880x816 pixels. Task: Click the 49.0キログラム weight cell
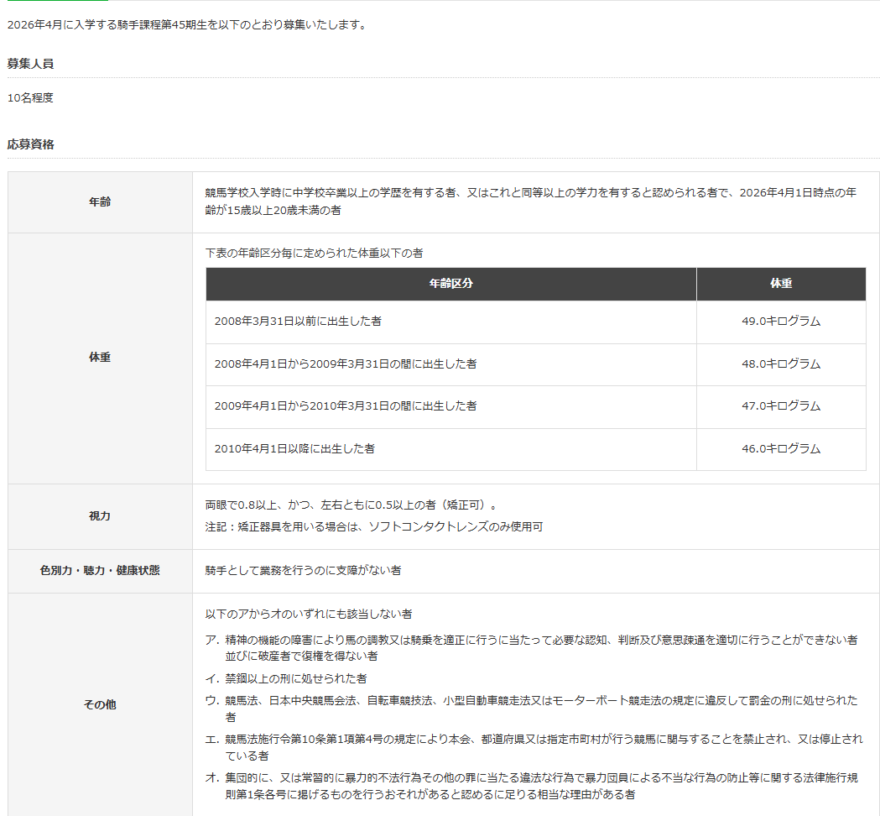(780, 322)
